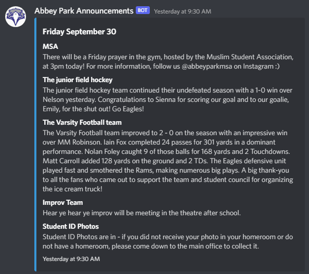Click the header timestamp Yesterday at 9:30 AM
The width and height of the screenshot is (309, 274).
click(183, 11)
